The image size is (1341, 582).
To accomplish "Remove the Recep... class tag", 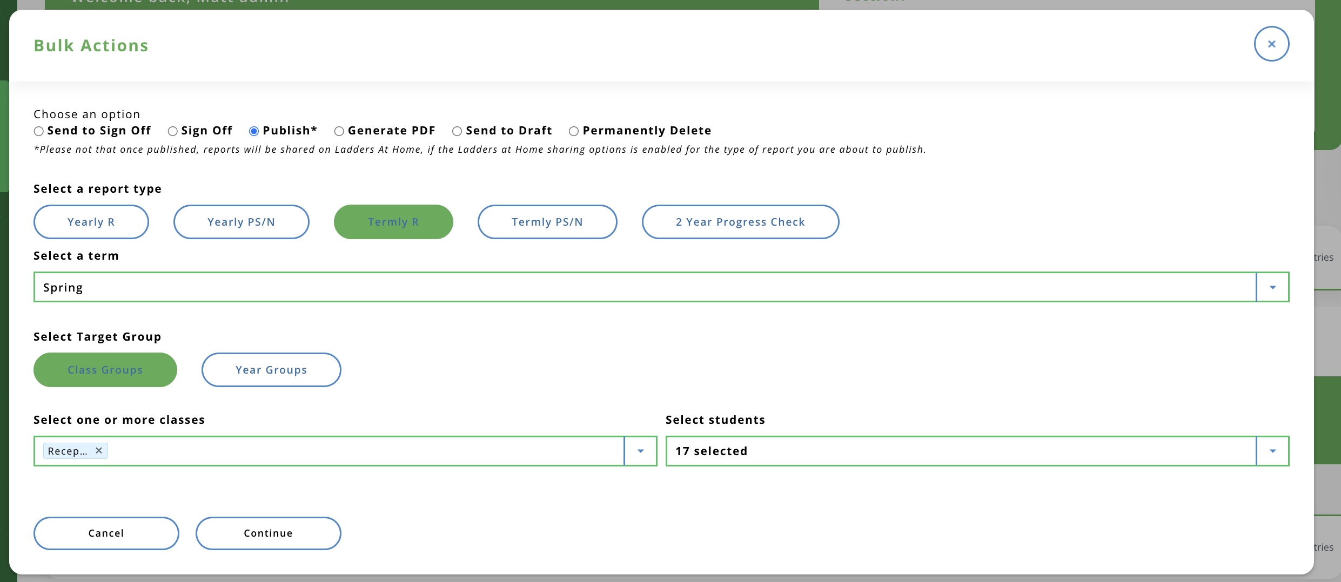I will pos(99,450).
